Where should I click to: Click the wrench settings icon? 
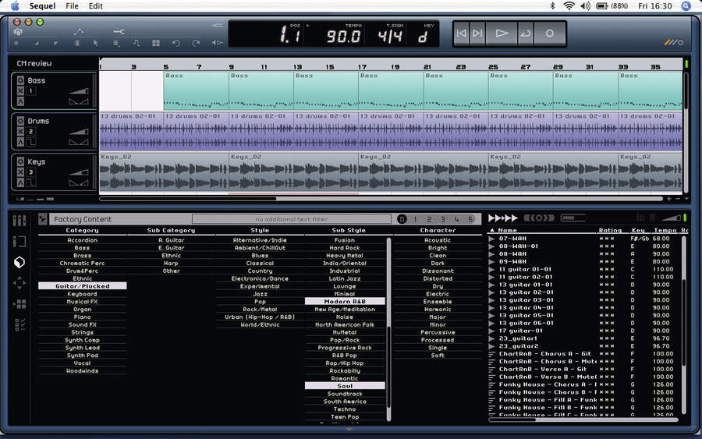pyautogui.click(x=119, y=31)
